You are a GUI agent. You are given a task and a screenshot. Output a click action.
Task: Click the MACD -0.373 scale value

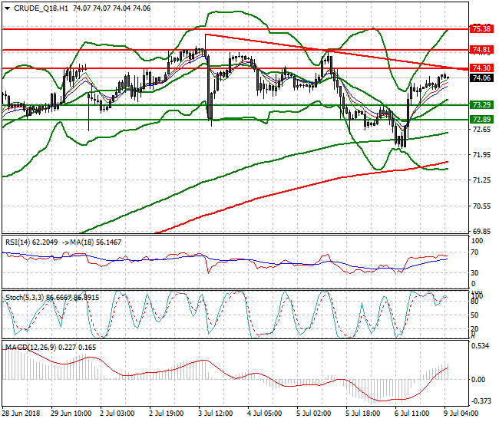481,401
